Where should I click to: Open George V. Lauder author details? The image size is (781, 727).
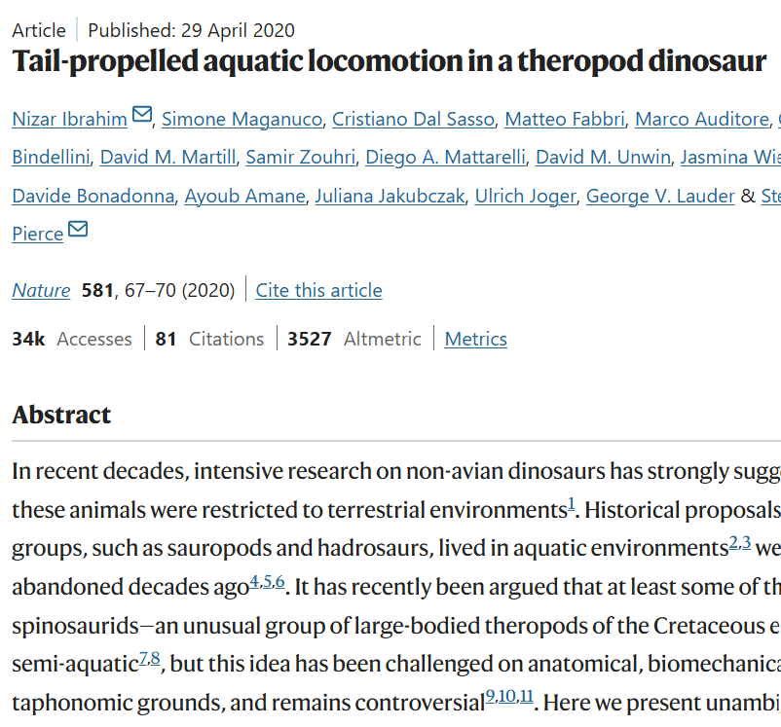tap(659, 196)
